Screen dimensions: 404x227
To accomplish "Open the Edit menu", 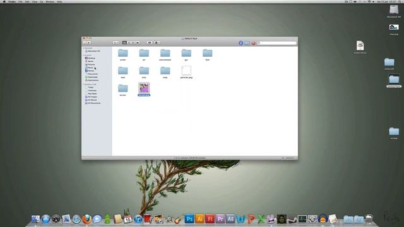I will pyautogui.click(x=27, y=1).
